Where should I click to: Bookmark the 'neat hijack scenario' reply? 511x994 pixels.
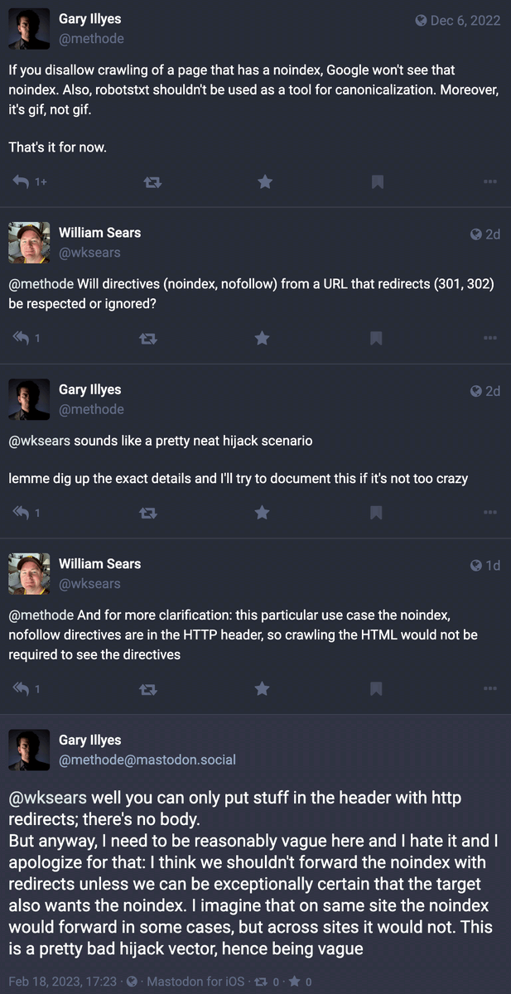click(x=375, y=513)
